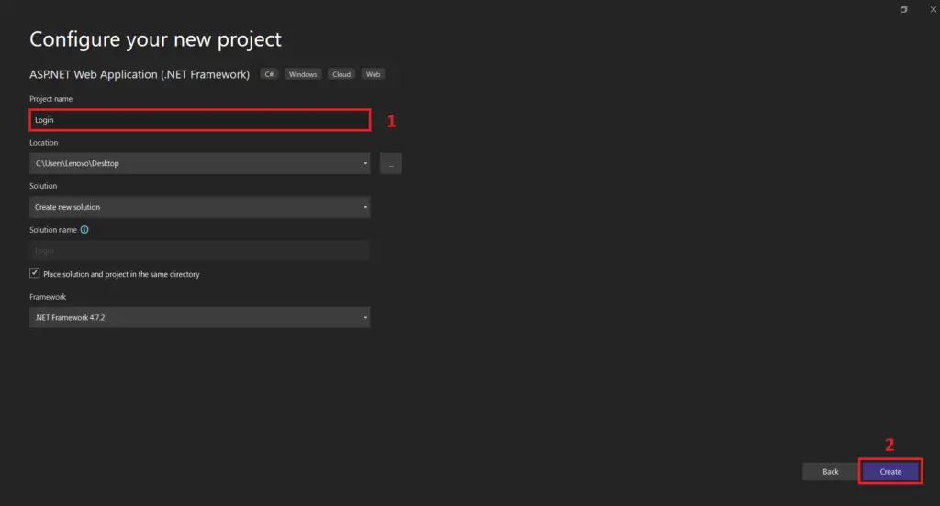Click the Framework field label
This screenshot has height=506, width=940.
coord(48,297)
